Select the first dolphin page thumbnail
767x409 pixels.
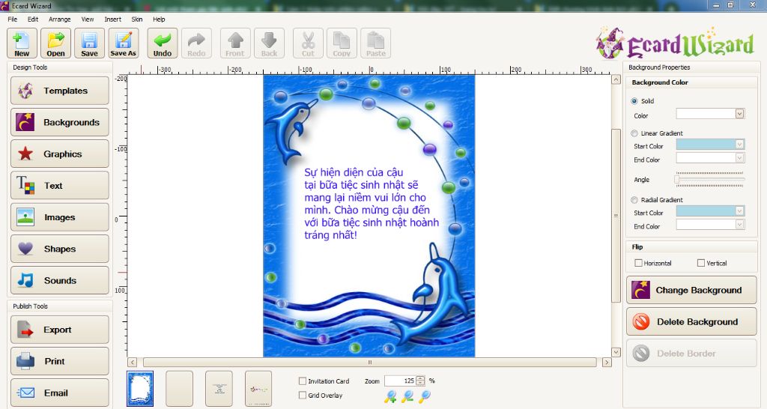click(x=140, y=389)
